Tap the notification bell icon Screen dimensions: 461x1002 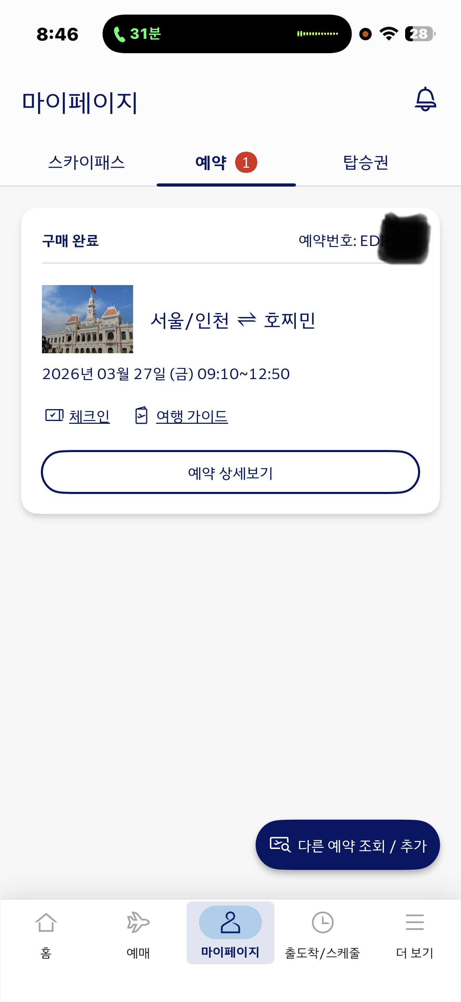[x=425, y=99]
